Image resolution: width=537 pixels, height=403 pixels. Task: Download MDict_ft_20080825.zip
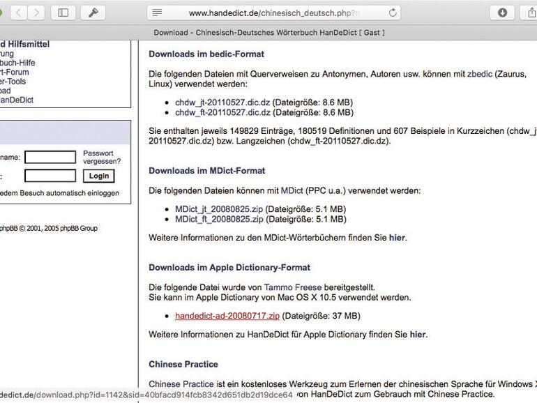(x=219, y=219)
